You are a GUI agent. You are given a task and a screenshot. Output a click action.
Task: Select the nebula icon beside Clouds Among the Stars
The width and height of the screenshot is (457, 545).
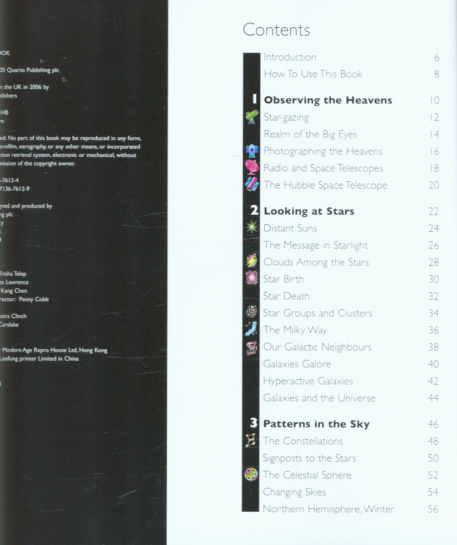(252, 262)
